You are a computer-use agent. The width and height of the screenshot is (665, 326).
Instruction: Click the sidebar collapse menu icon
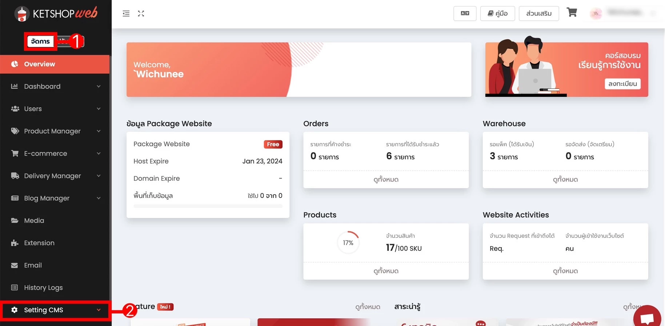126,14
